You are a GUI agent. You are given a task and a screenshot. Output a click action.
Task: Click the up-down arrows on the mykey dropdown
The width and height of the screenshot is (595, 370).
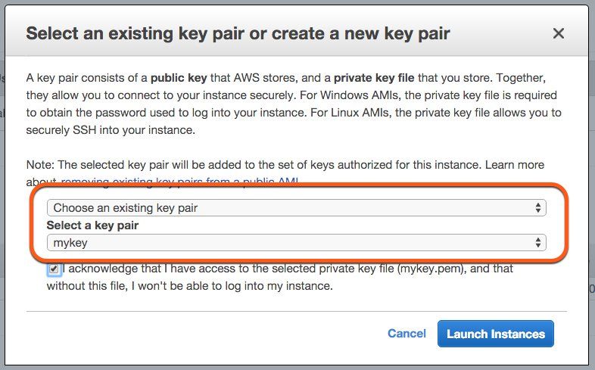pos(538,243)
